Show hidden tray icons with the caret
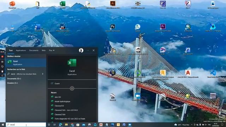 [192, 125]
